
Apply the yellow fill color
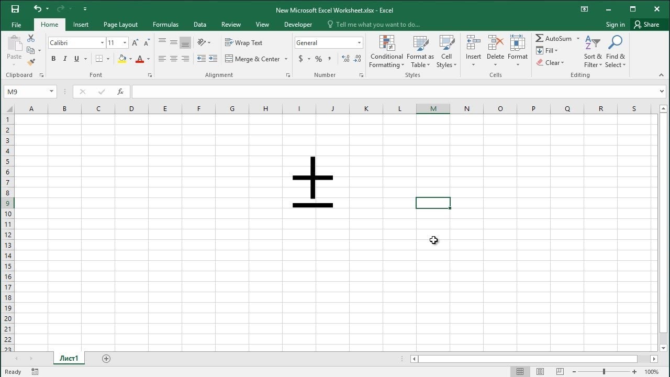point(122,59)
